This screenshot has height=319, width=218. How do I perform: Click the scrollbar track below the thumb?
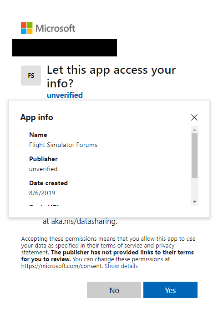pyautogui.click(x=195, y=188)
